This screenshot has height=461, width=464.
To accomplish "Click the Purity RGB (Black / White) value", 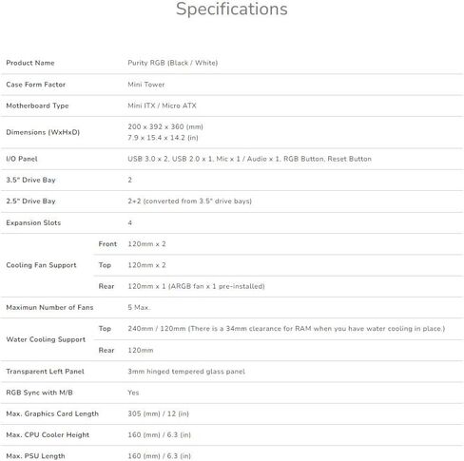I will pyautogui.click(x=173, y=63).
